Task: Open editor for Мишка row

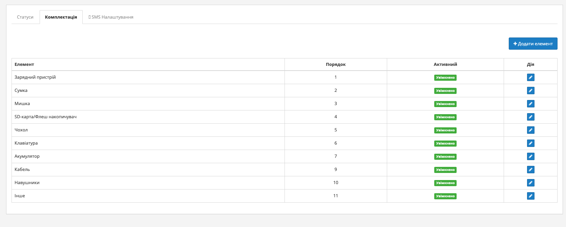Action: click(530, 104)
